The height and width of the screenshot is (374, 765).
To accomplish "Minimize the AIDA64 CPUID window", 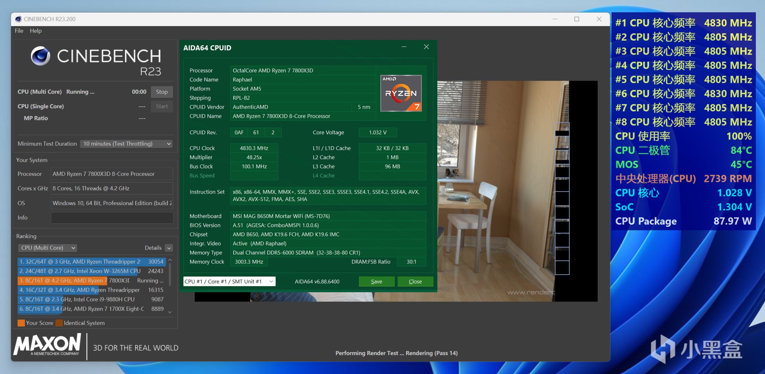I will pos(404,47).
